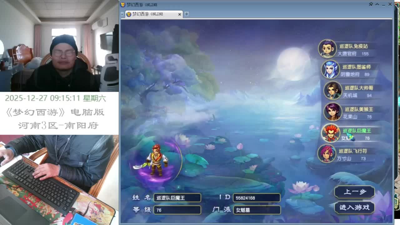
Task: Click the 河南3区-南阳府 server text
Action: 58,126
